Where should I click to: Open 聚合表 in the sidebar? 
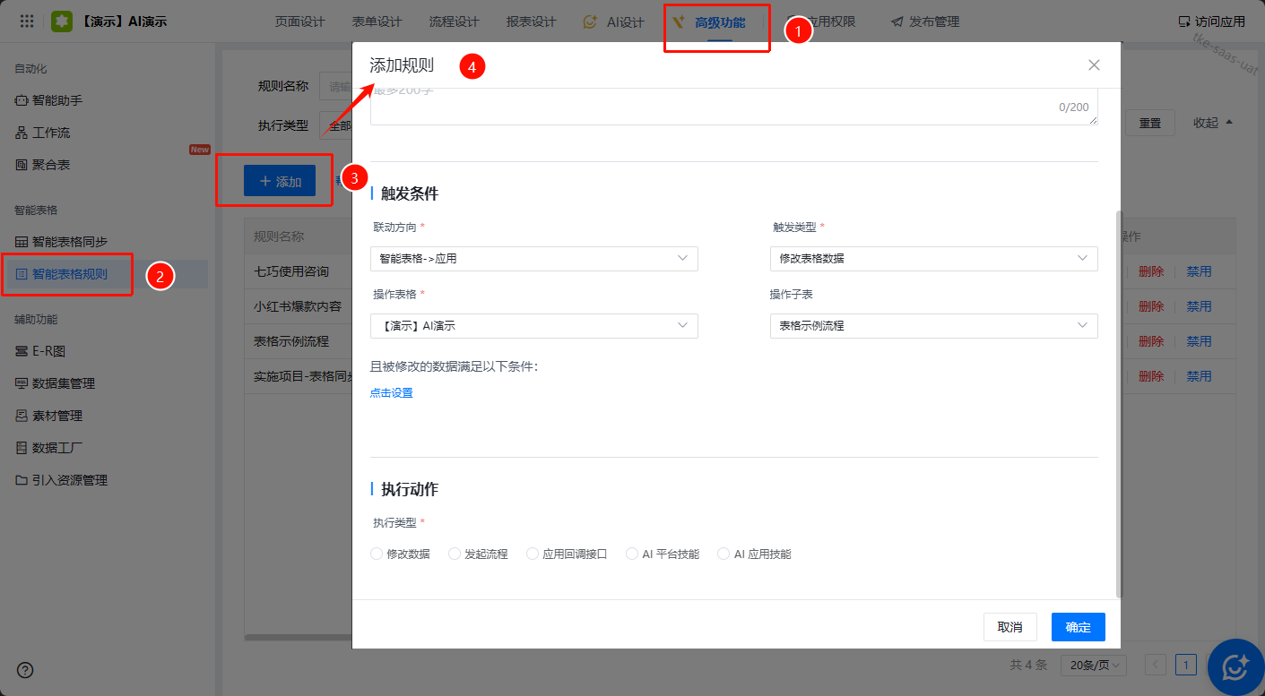(22, 165)
